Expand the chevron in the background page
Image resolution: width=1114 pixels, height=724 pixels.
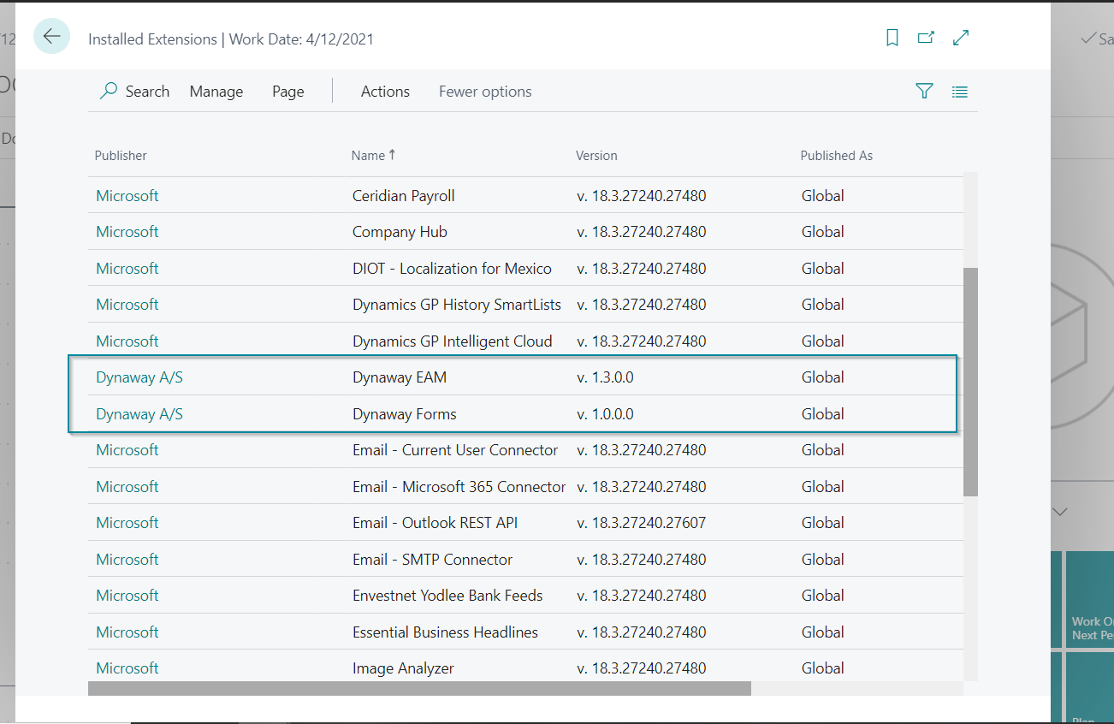pos(1060,512)
